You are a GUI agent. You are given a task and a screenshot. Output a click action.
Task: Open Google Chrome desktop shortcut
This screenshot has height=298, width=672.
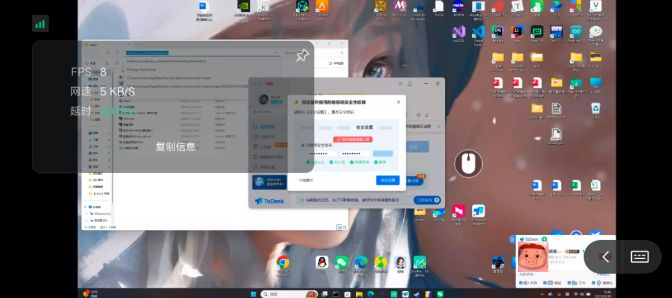point(282,265)
